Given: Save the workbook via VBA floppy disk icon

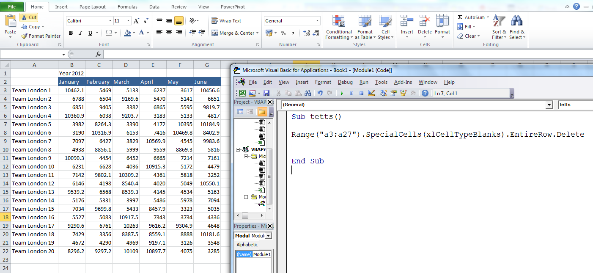Looking at the screenshot, I should coord(266,94).
